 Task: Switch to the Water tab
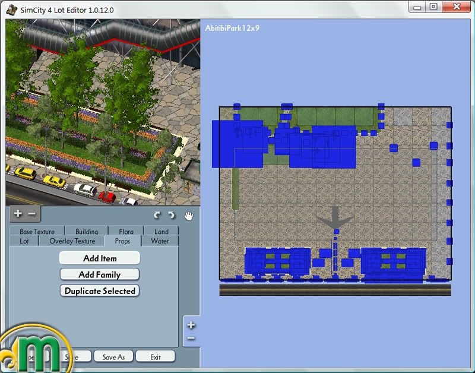(x=160, y=241)
